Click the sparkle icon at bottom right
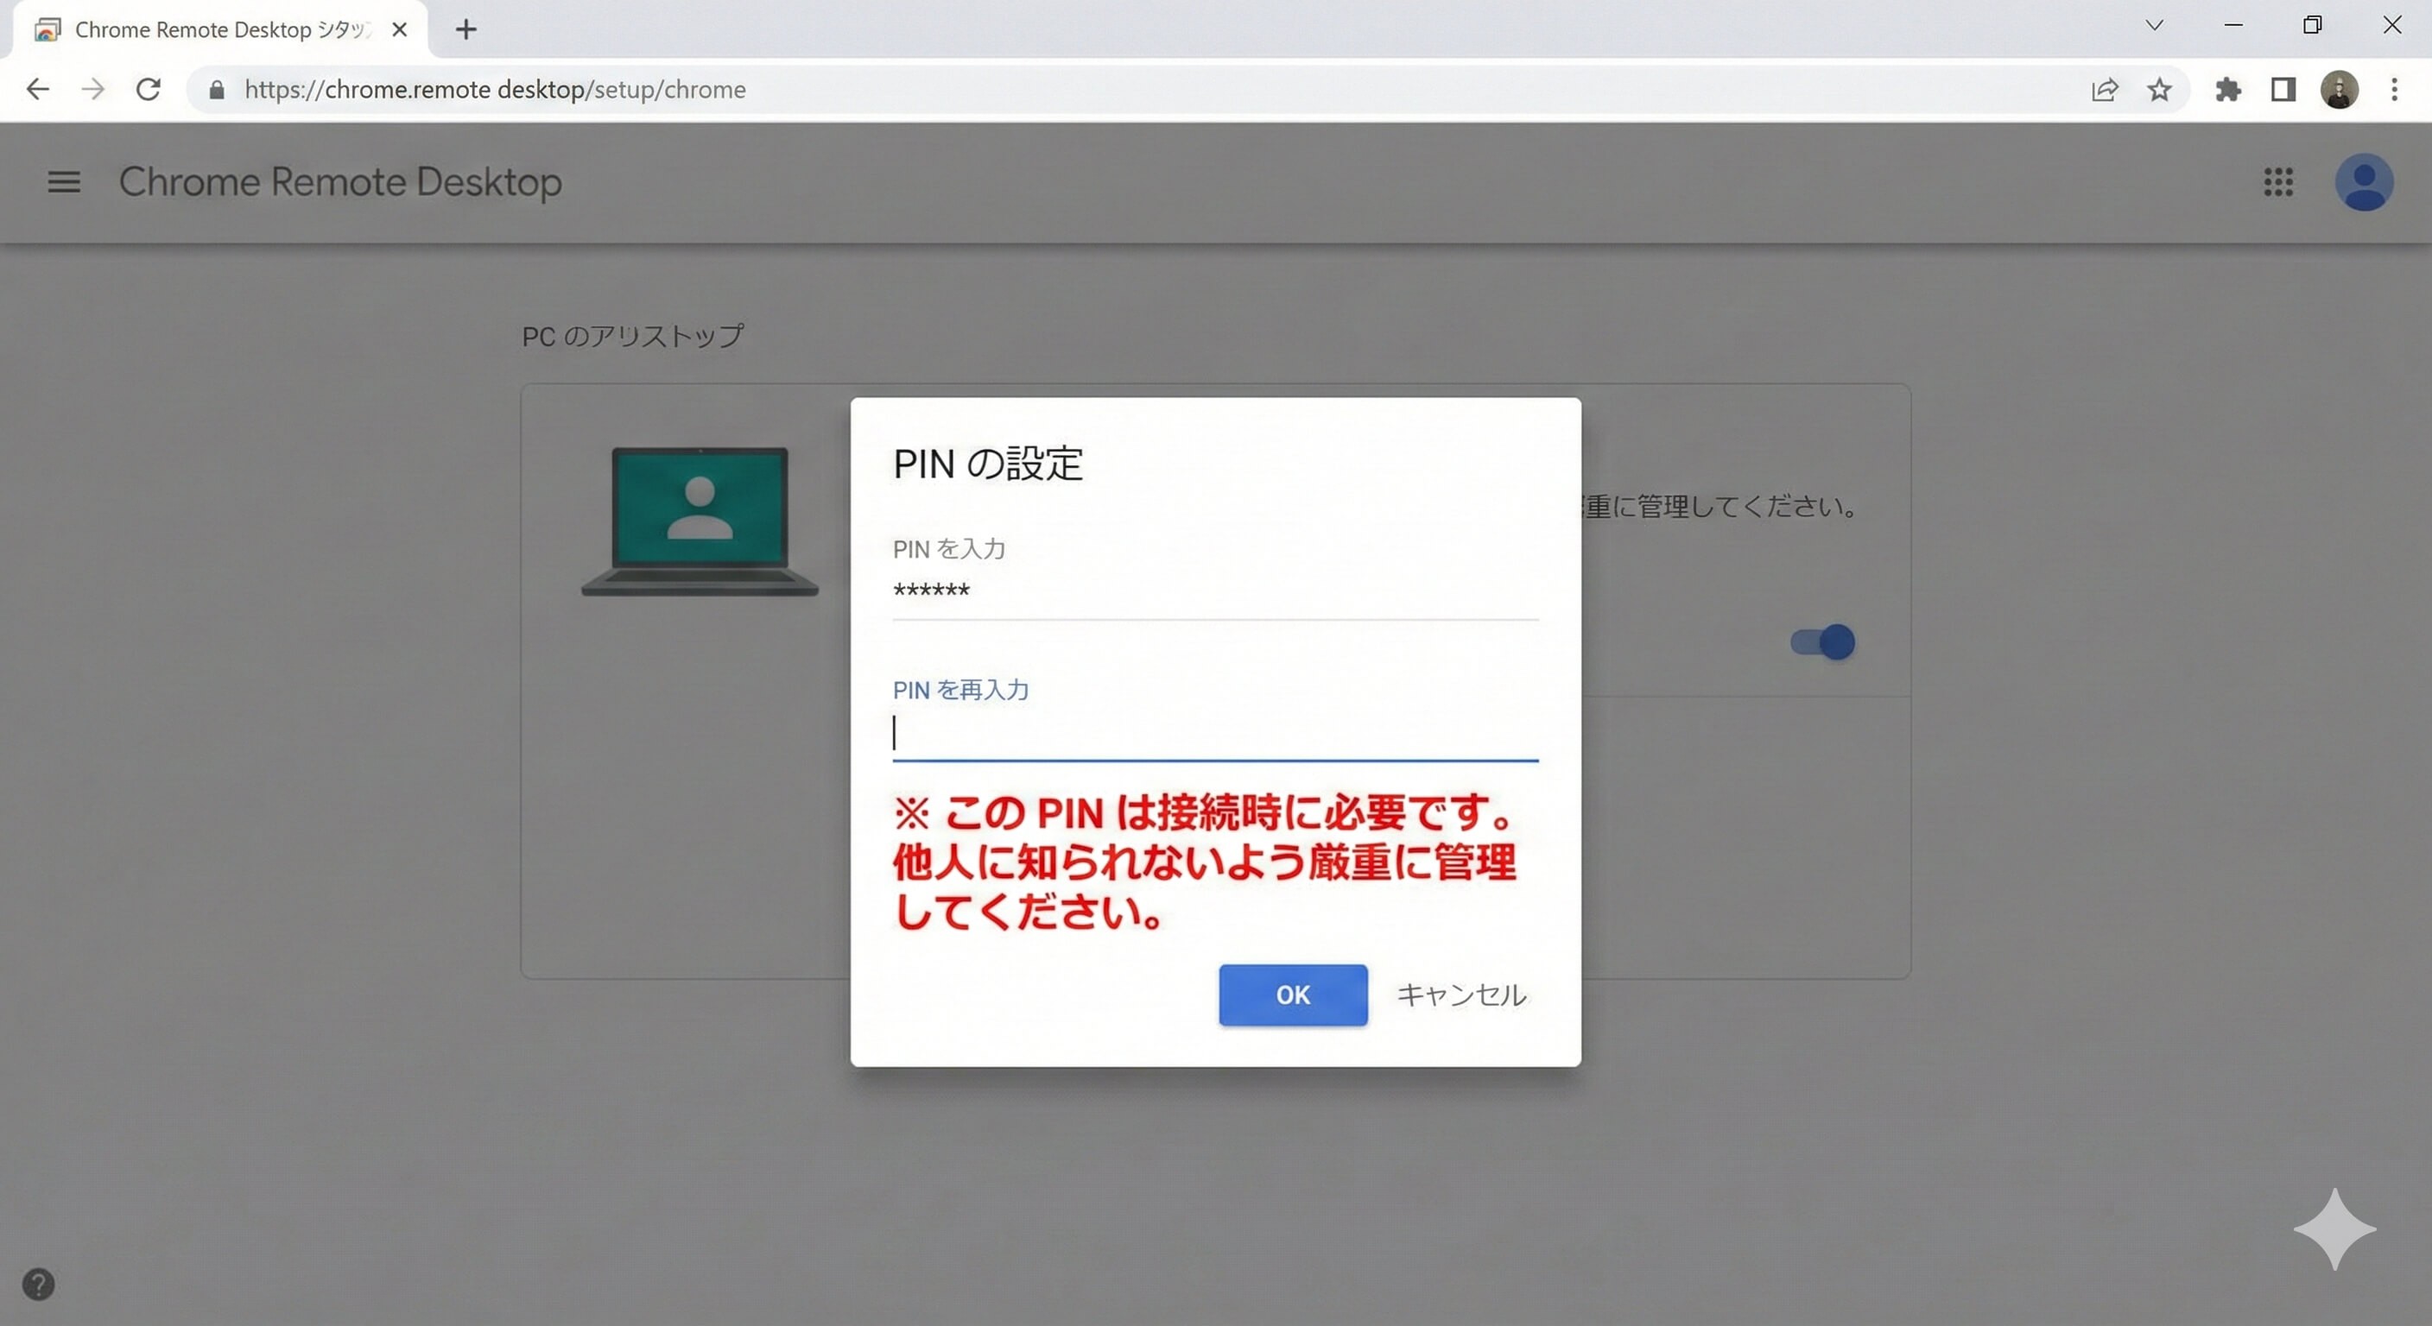The image size is (2432, 1326). click(x=2334, y=1228)
